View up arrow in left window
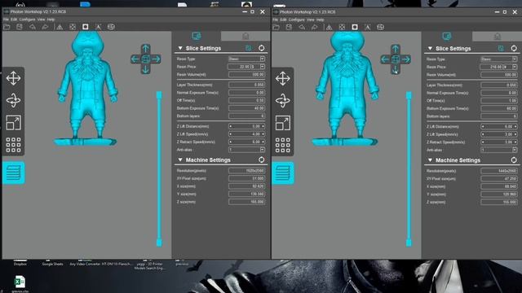522x293 pixels. tap(145, 49)
